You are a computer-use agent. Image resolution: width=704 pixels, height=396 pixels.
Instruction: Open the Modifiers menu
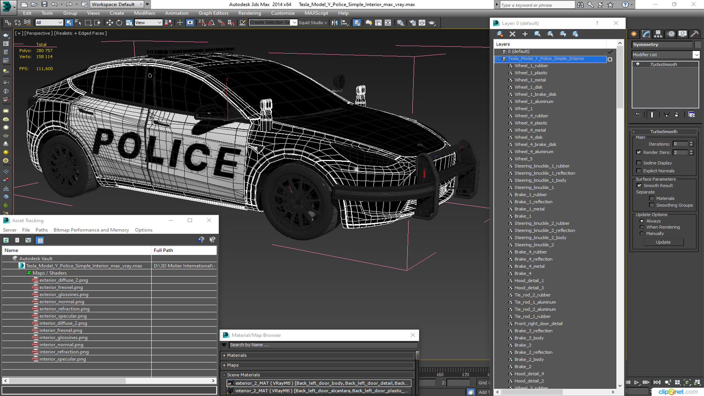tap(144, 13)
